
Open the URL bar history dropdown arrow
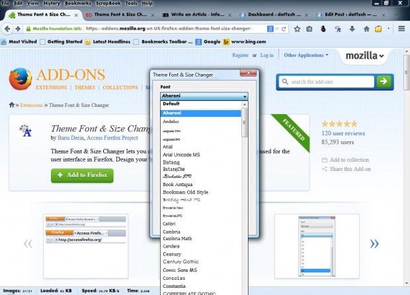[x=277, y=29]
